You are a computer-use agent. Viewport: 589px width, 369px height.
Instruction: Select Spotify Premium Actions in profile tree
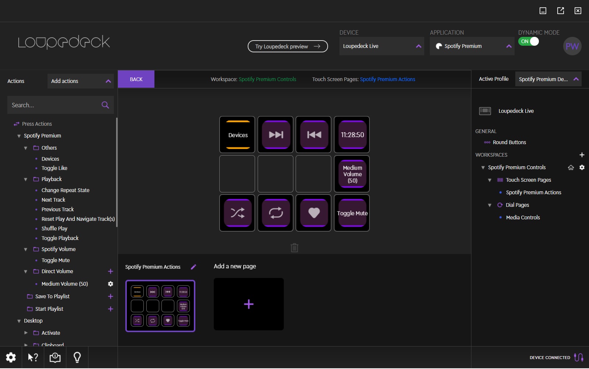coord(533,192)
